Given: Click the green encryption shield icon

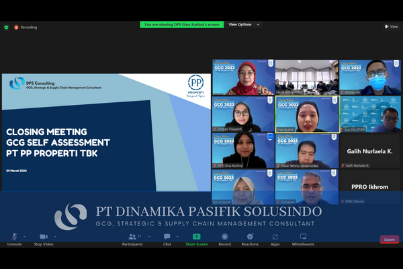Looking at the screenshot, I should coord(7,28).
